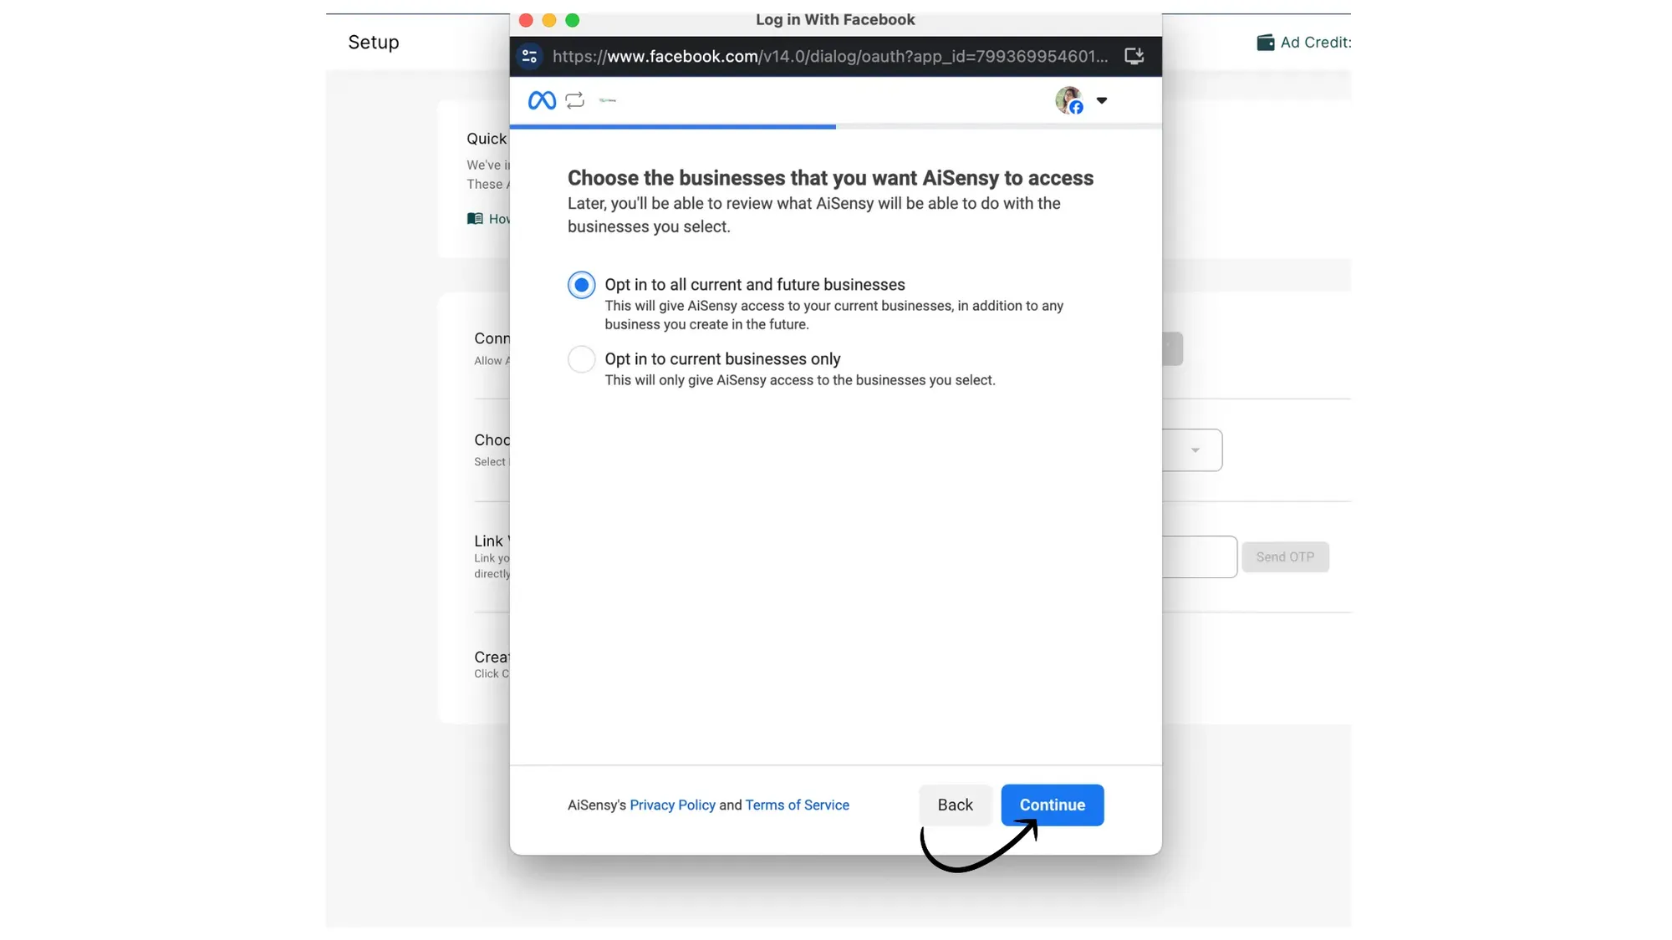This screenshot has width=1672, height=940.
Task: Click the Continue button
Action: pos(1052,805)
